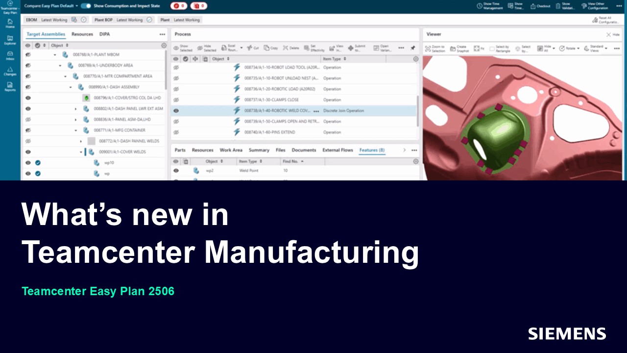
Task: Open Explorer from the left sidebar
Action: tap(10, 40)
